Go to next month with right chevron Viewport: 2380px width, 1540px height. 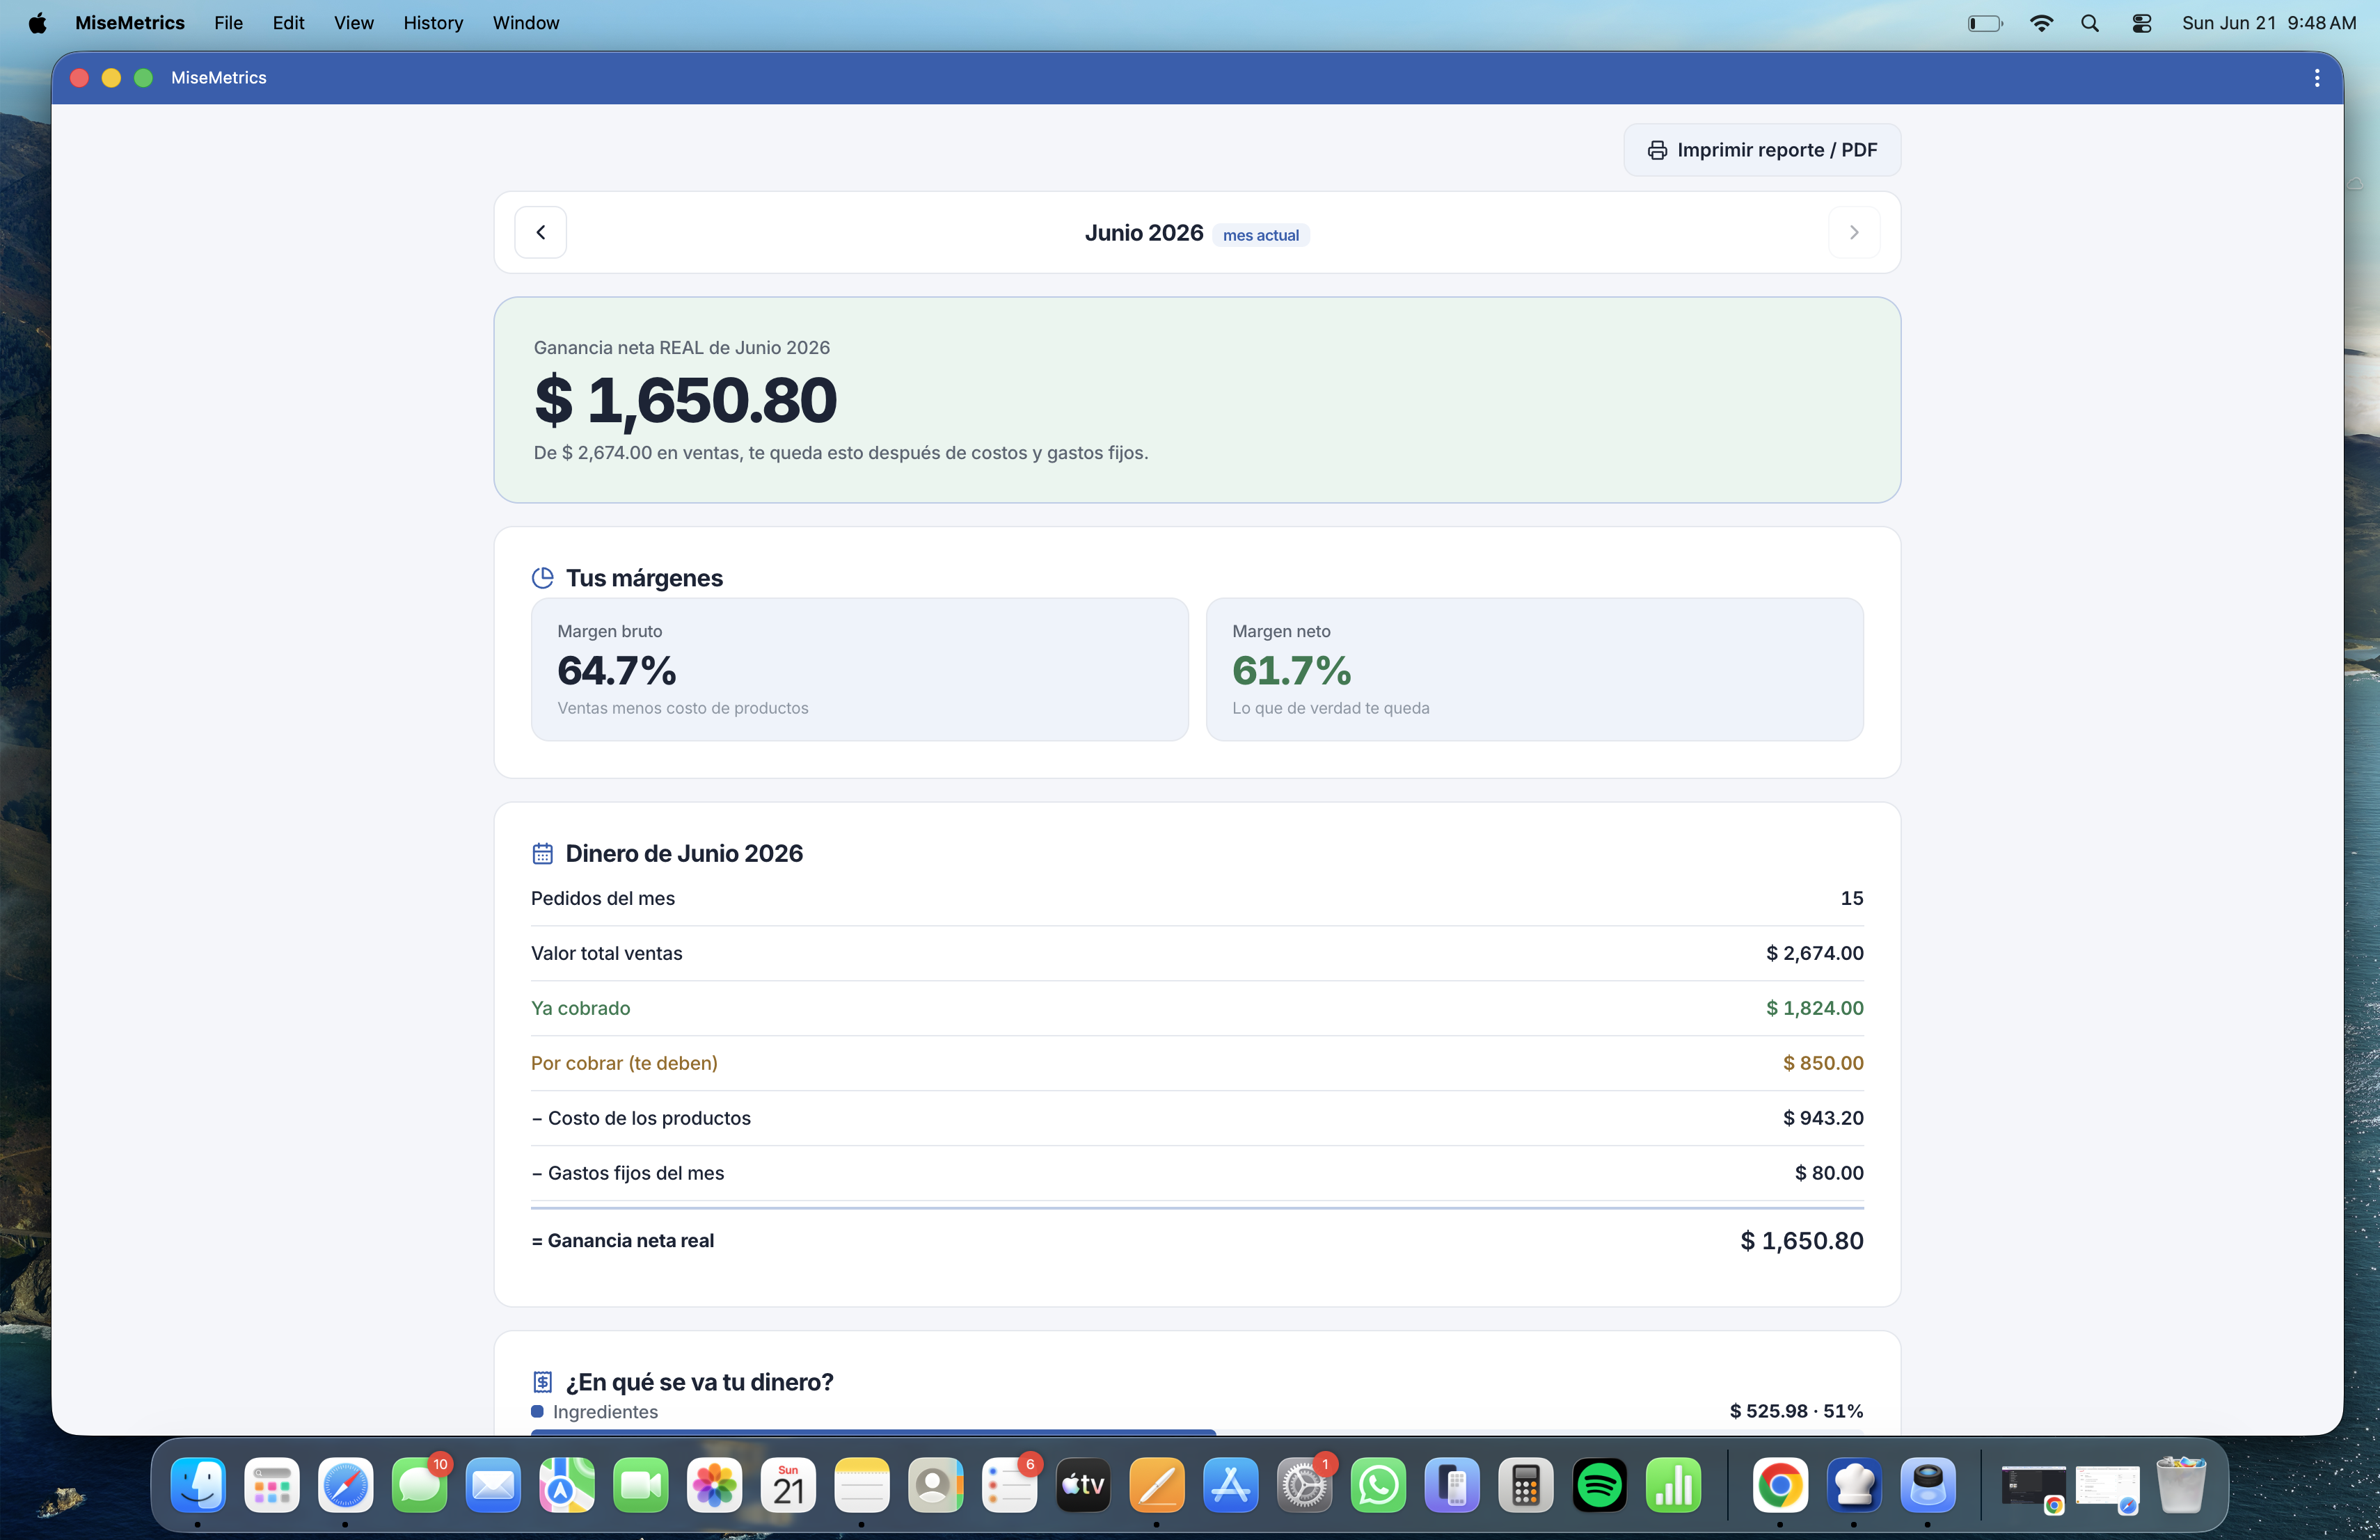click(x=1853, y=232)
